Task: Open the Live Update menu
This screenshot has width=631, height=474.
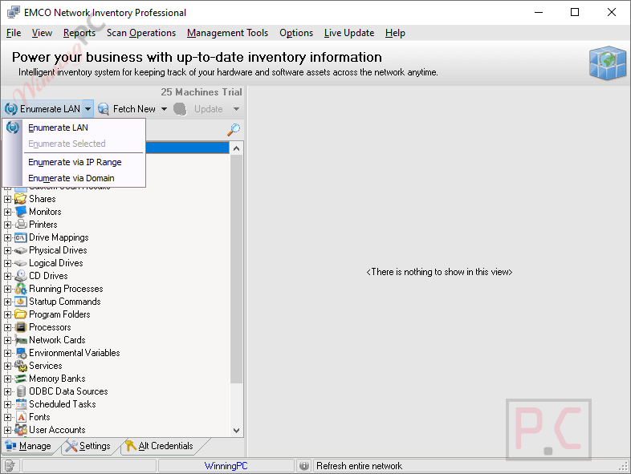Action: tap(349, 33)
